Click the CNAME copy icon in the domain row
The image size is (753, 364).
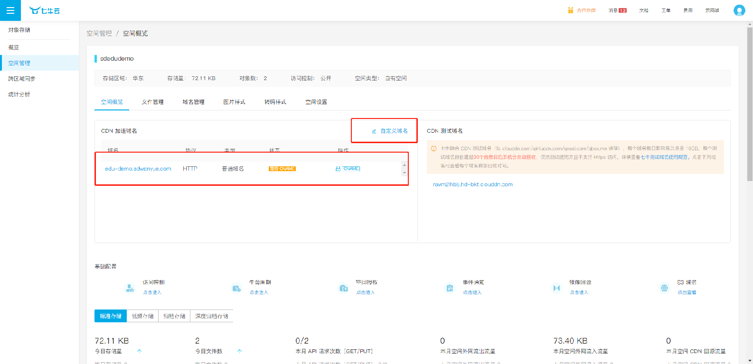(x=338, y=169)
